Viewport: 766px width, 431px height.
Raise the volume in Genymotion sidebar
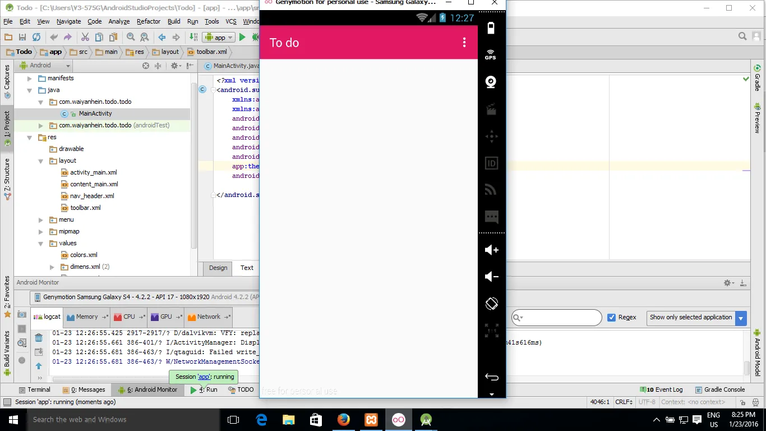tap(491, 250)
